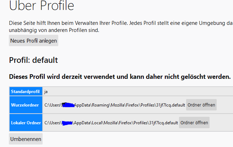Click the AppData\Local profile path text

pos(110,123)
